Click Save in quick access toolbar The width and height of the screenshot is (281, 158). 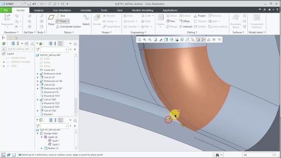tap(29, 4)
